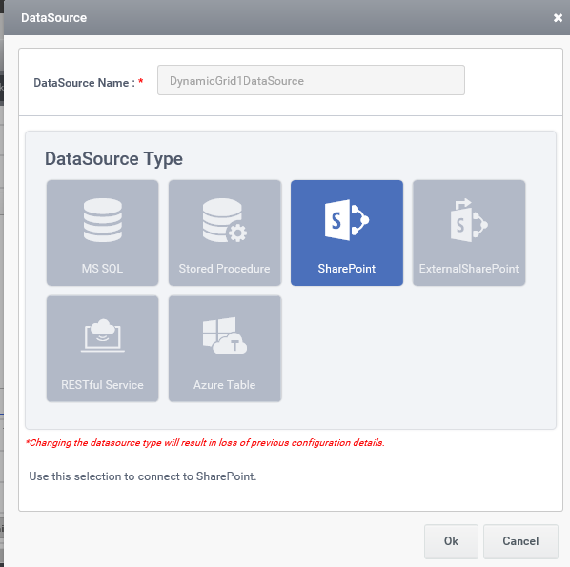The image size is (570, 567).
Task: Confirm the dialog with Ok
Action: pos(451,541)
